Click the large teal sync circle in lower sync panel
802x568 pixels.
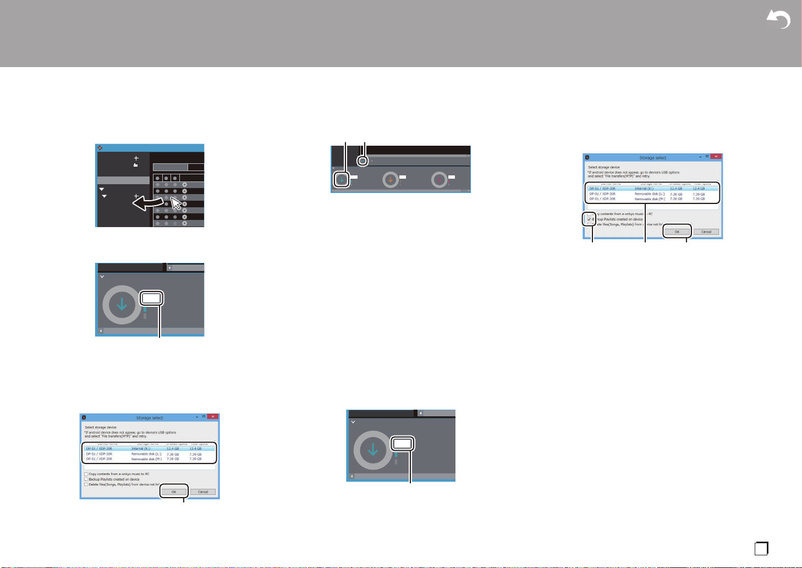click(373, 450)
